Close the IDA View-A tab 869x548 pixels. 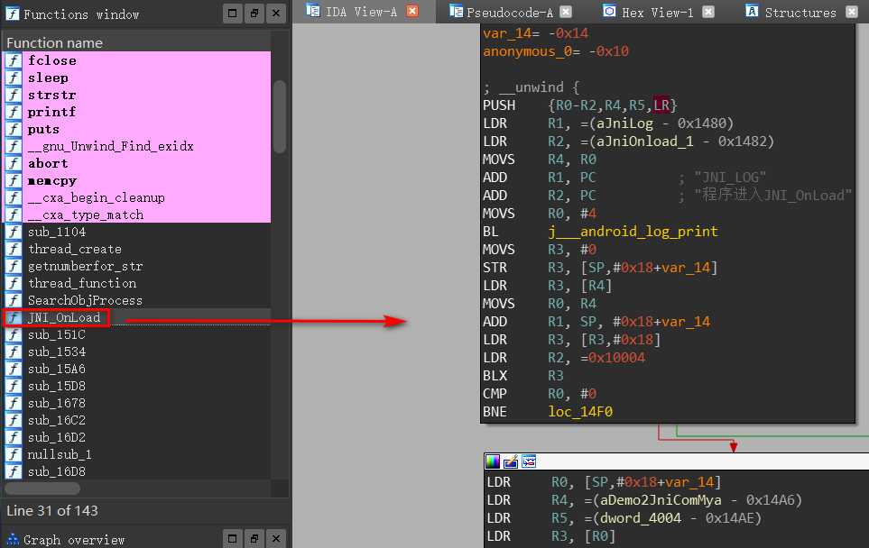412,11
